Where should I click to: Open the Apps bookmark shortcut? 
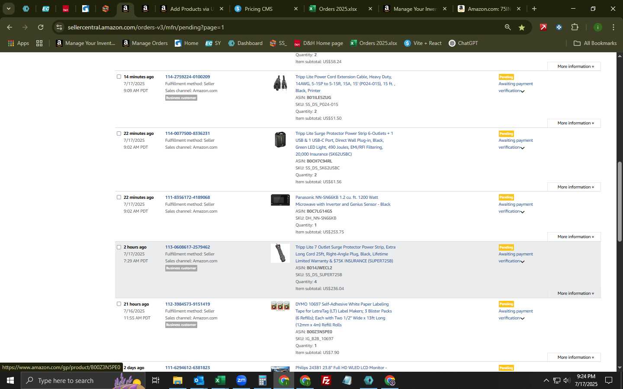tap(19, 43)
